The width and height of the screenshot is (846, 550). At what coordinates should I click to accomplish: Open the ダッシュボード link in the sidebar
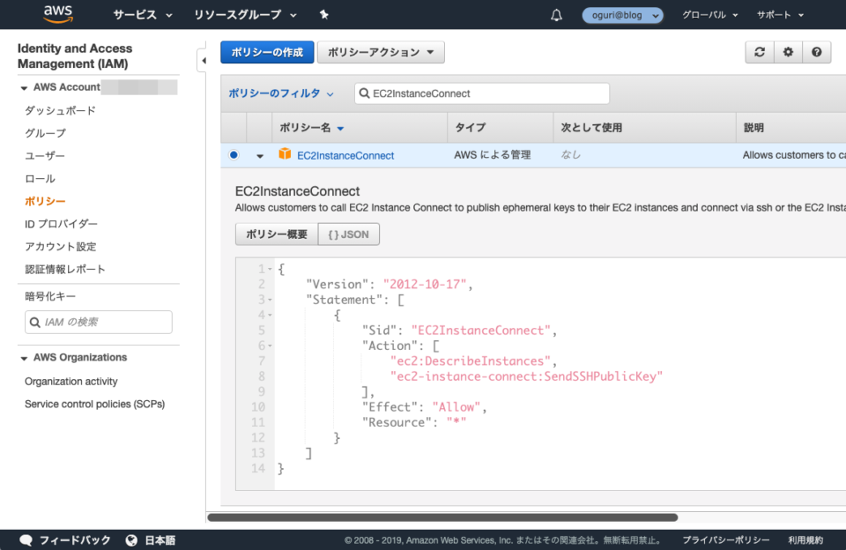pyautogui.click(x=58, y=110)
